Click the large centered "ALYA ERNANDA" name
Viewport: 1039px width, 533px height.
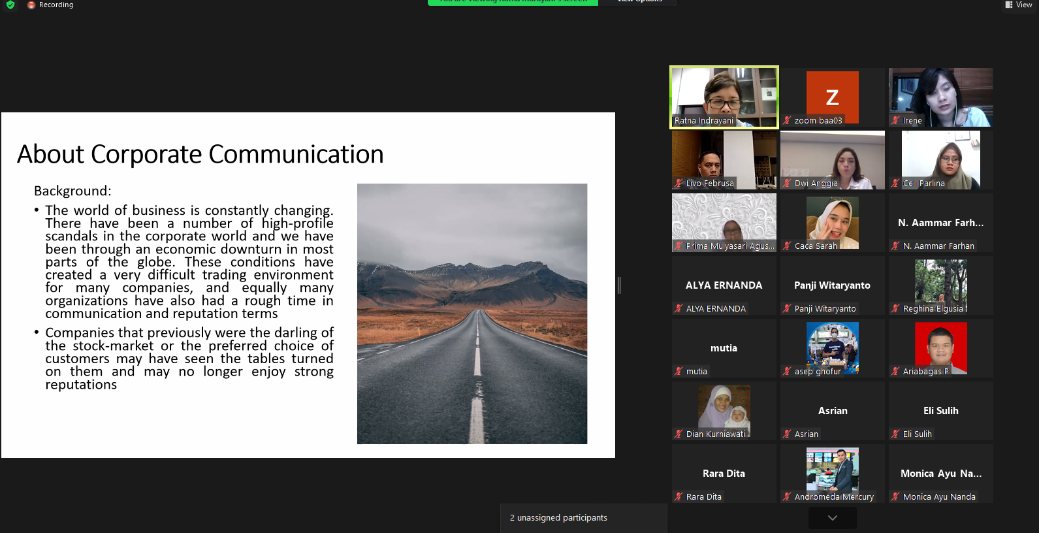(x=724, y=285)
